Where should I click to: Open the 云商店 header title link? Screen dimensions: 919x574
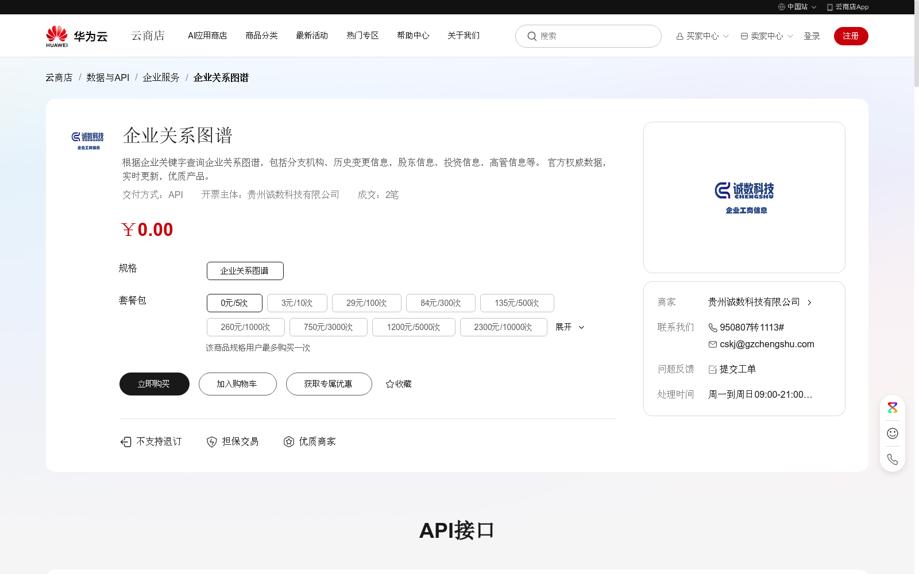click(x=148, y=36)
